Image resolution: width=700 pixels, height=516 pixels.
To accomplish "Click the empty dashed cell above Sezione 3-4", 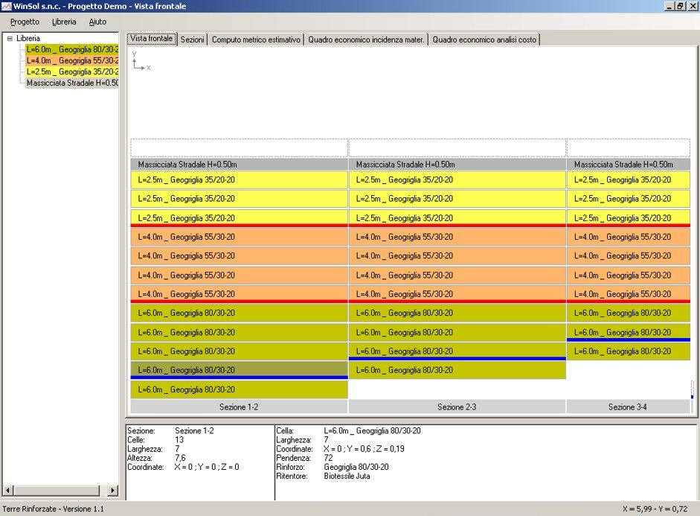I will [x=628, y=148].
